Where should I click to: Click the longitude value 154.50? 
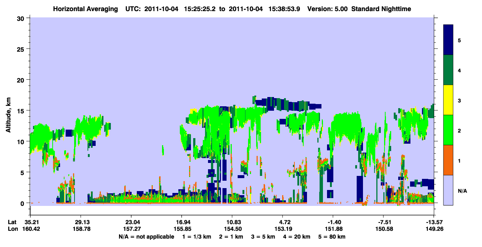pos(232,229)
